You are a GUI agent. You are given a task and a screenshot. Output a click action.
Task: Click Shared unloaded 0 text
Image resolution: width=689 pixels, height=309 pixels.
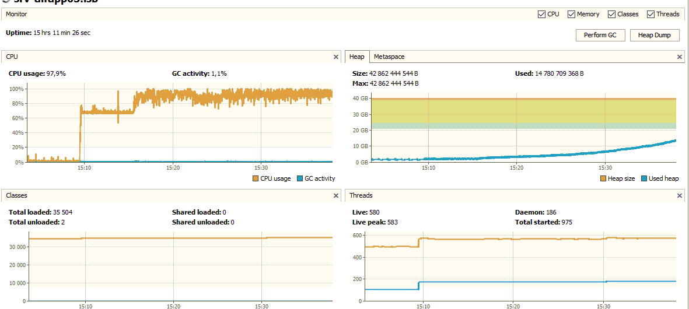(x=203, y=222)
